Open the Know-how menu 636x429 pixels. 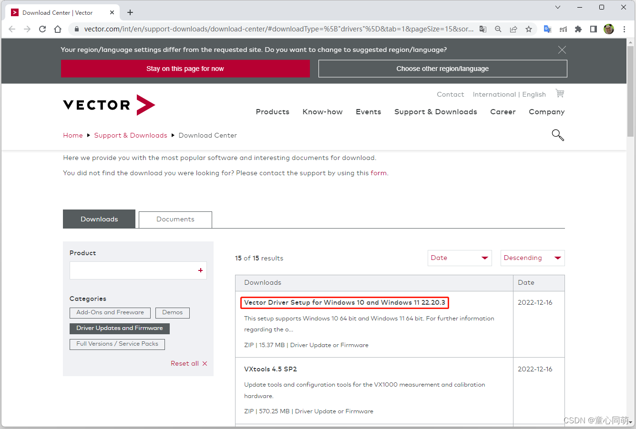(x=323, y=112)
